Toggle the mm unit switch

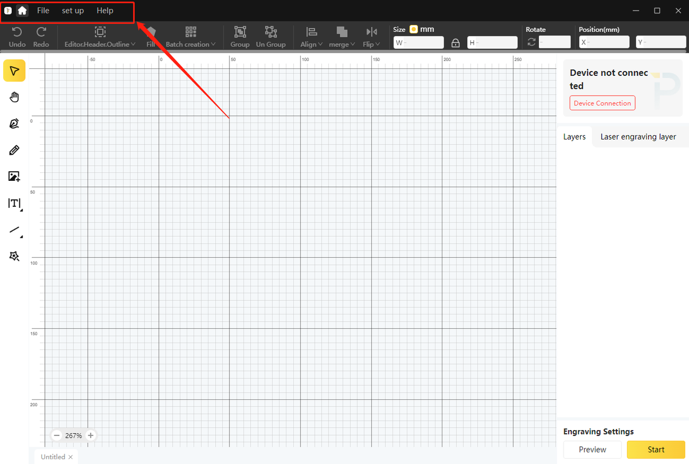coord(413,30)
